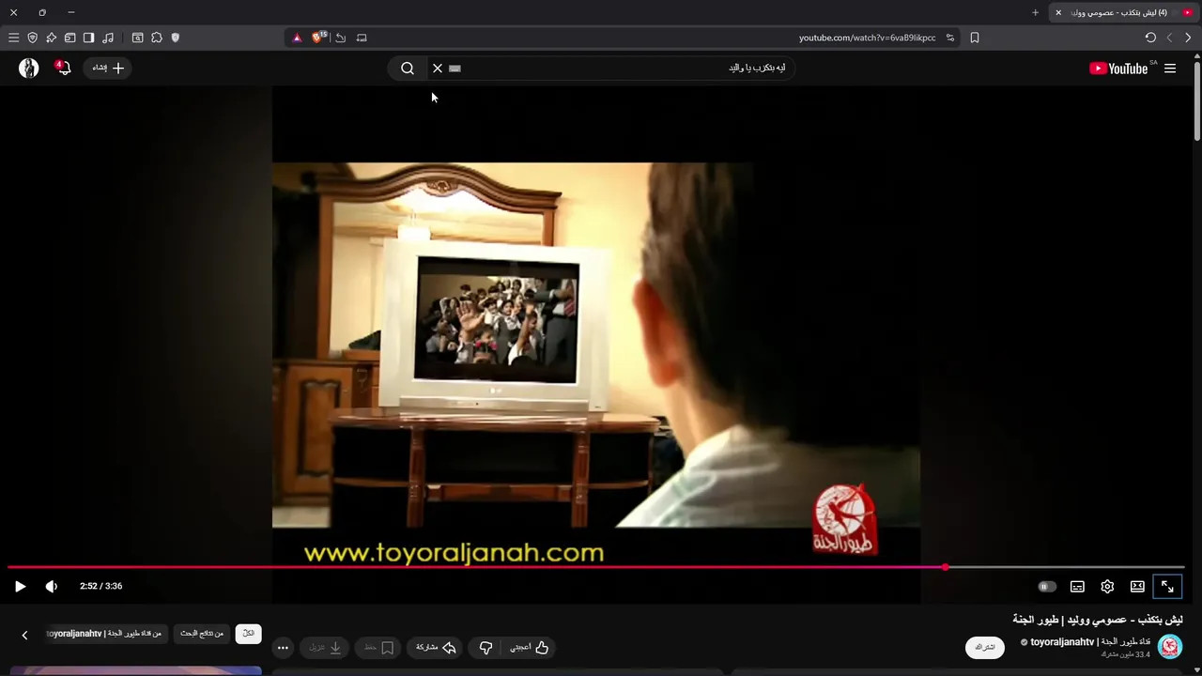Open the on-screen keyboard in search box
The height and width of the screenshot is (676, 1202).
[455, 68]
